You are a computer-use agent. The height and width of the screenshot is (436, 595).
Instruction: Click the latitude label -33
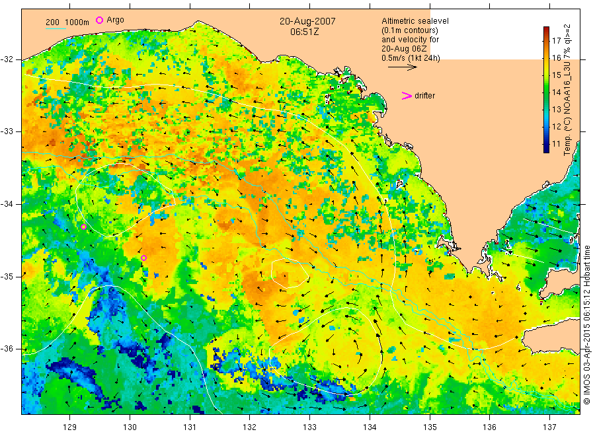(7, 131)
